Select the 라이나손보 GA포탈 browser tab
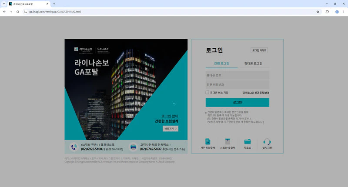Screen dimensions: 348x187 29,4
